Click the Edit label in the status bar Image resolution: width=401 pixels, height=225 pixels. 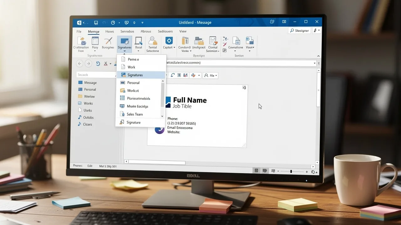point(90,166)
